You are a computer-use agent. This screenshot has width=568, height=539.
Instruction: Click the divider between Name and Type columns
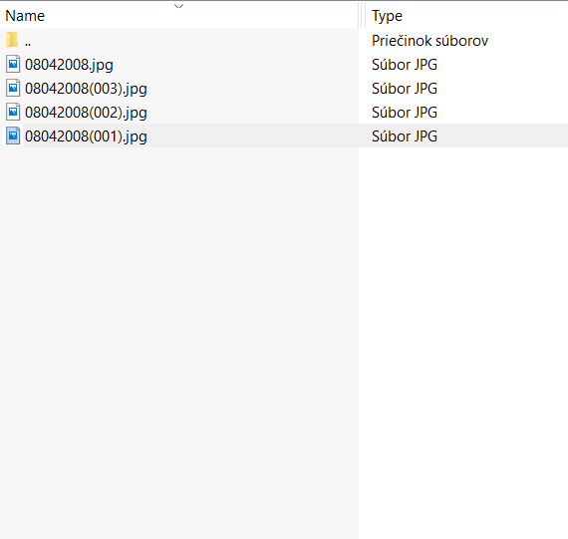point(361,15)
